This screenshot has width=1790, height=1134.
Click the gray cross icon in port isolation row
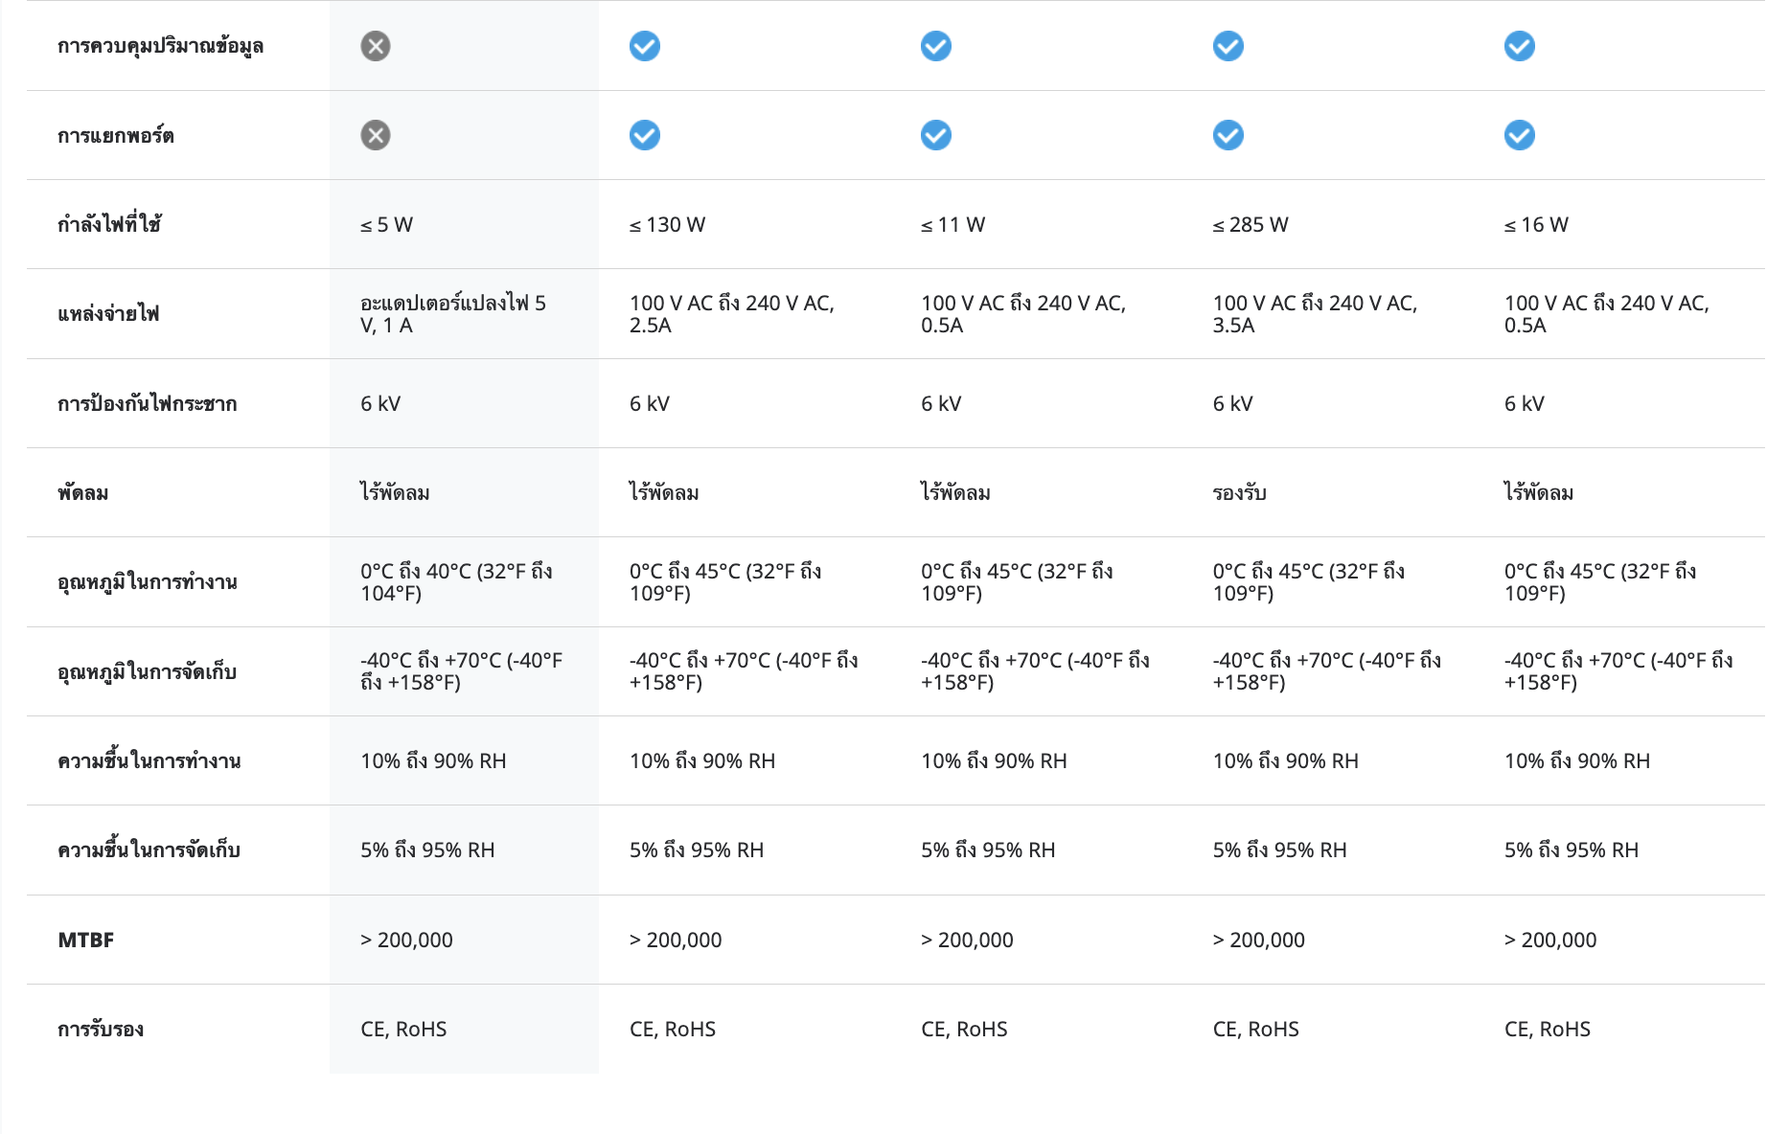tap(376, 135)
